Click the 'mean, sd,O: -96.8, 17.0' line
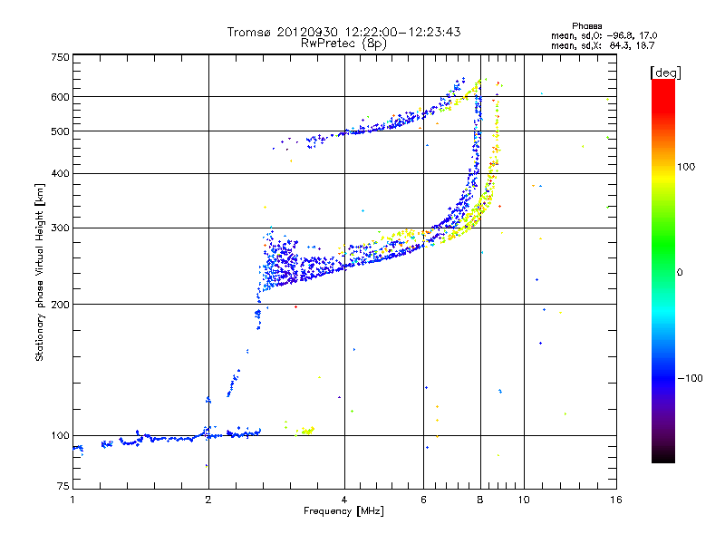 point(604,35)
